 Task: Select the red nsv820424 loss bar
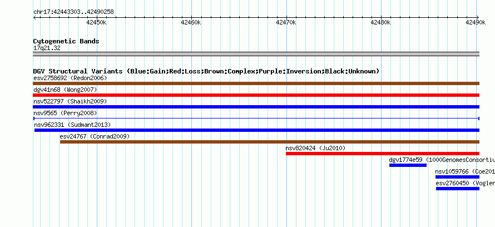(383, 154)
